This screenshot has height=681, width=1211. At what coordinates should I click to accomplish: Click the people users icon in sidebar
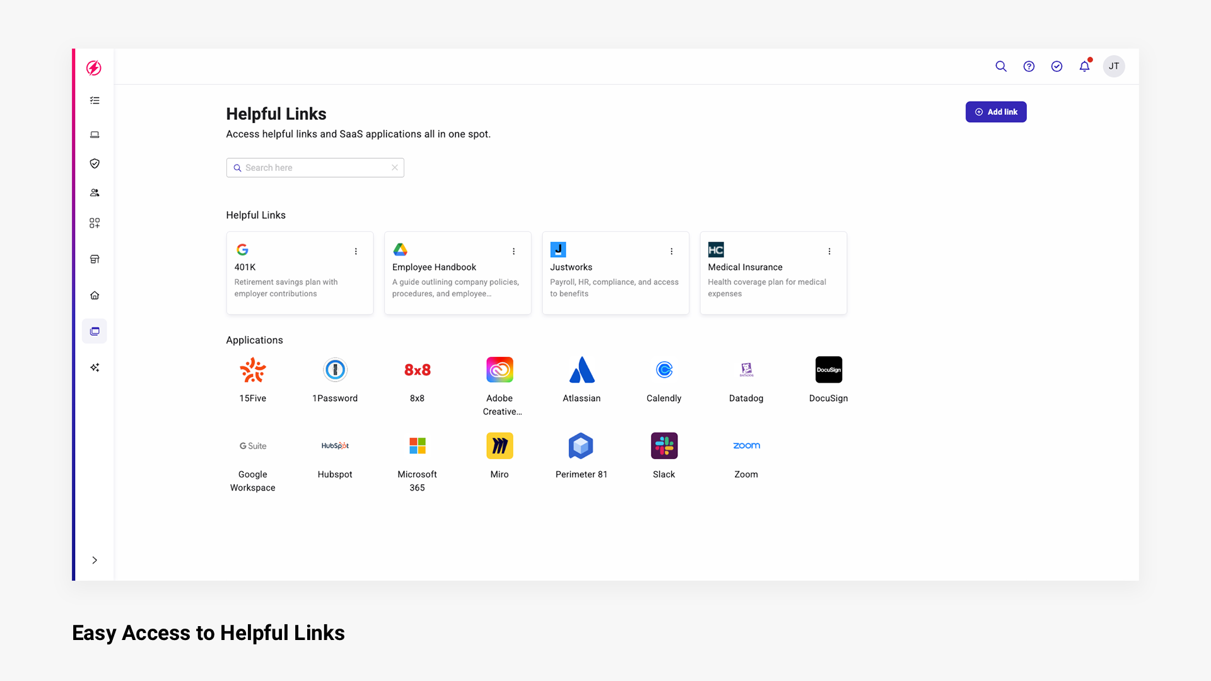(x=95, y=193)
